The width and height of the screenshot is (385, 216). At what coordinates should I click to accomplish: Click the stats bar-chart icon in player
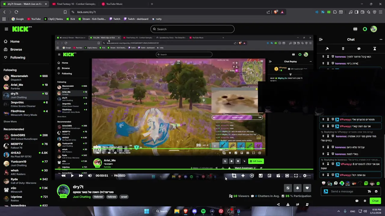(x=260, y=176)
